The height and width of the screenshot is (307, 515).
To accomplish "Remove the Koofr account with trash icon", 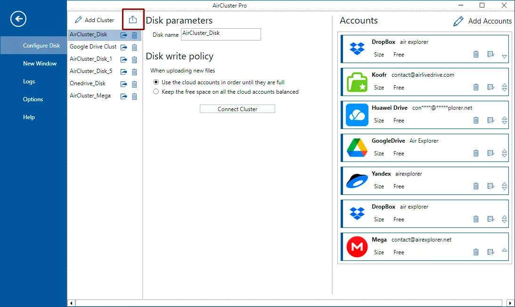I will pos(476,87).
